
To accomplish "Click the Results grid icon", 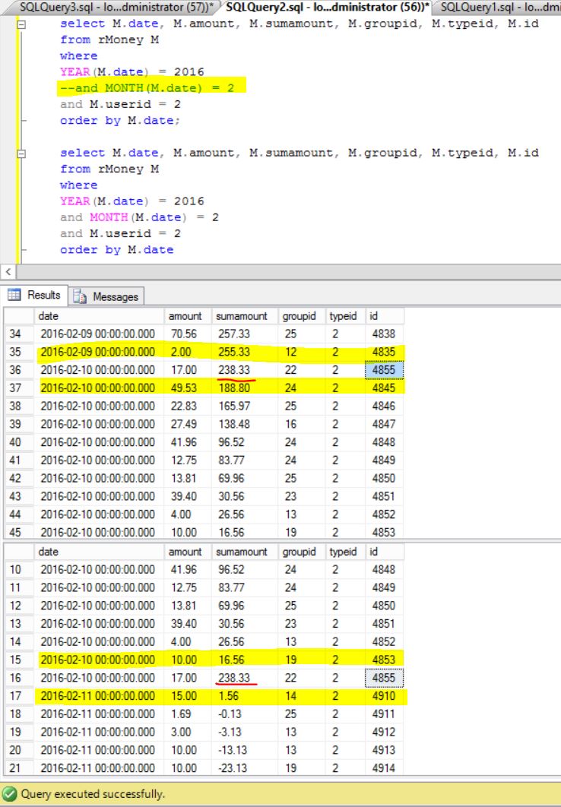I will coord(14,295).
